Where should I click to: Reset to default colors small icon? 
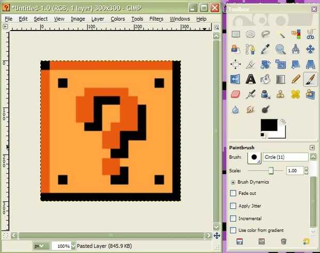click(x=263, y=135)
